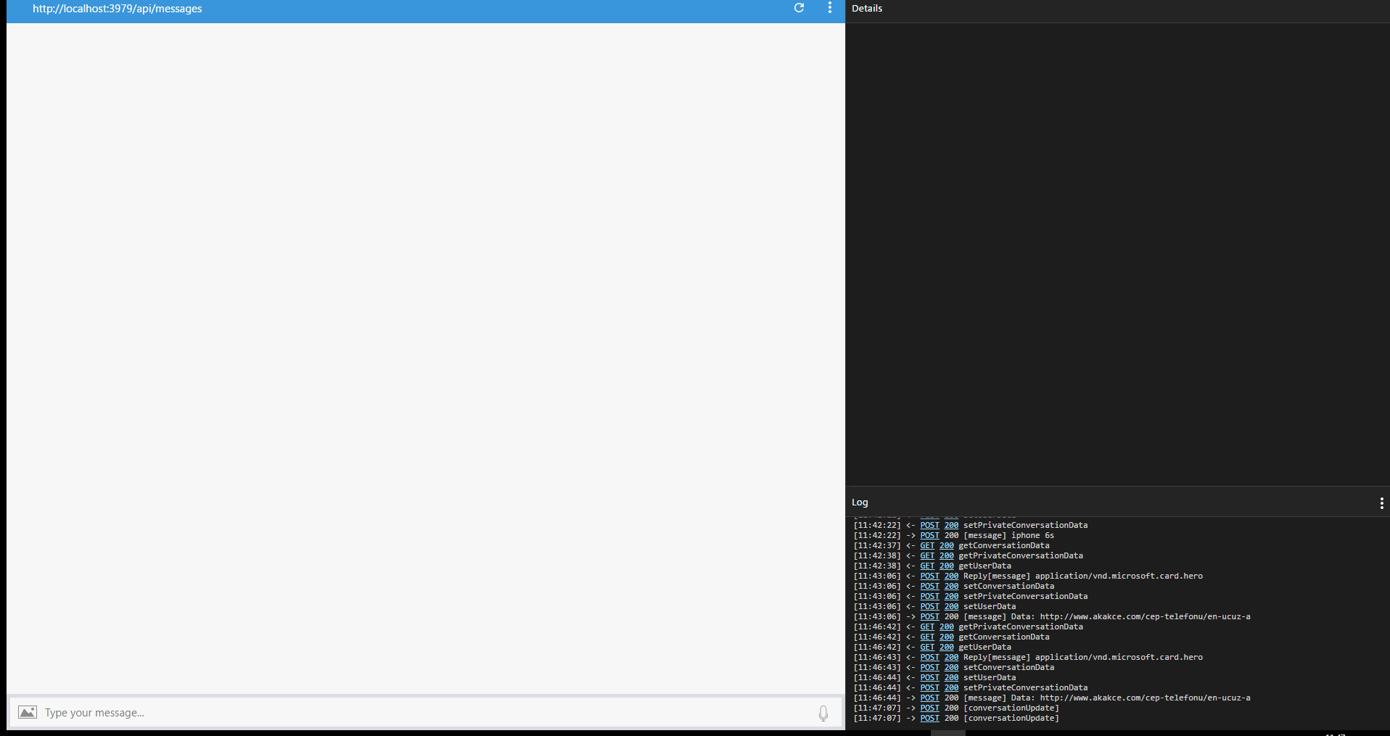
Task: Open POST link of 11:43:06 Reply[message] entry
Action: click(929, 576)
